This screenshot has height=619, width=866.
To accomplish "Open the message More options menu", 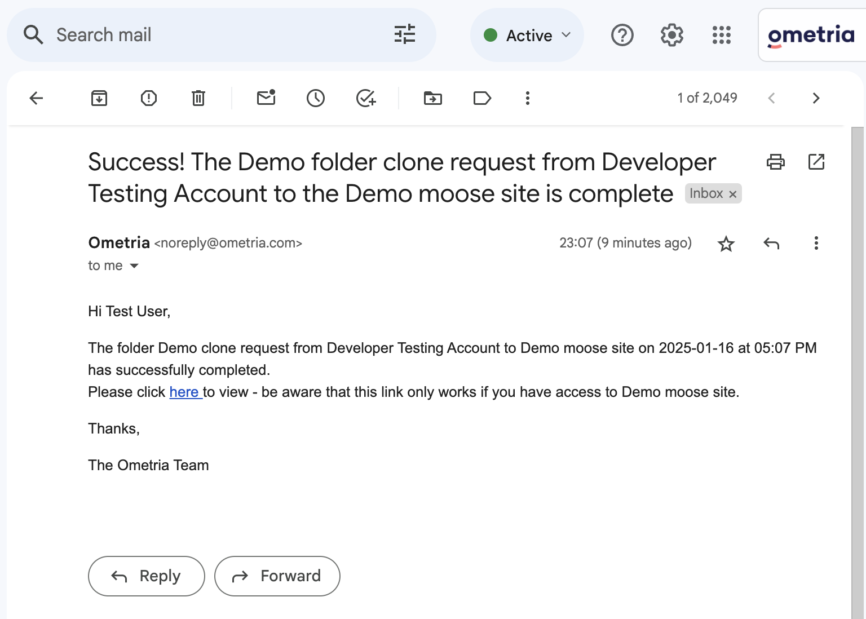I will click(x=816, y=243).
